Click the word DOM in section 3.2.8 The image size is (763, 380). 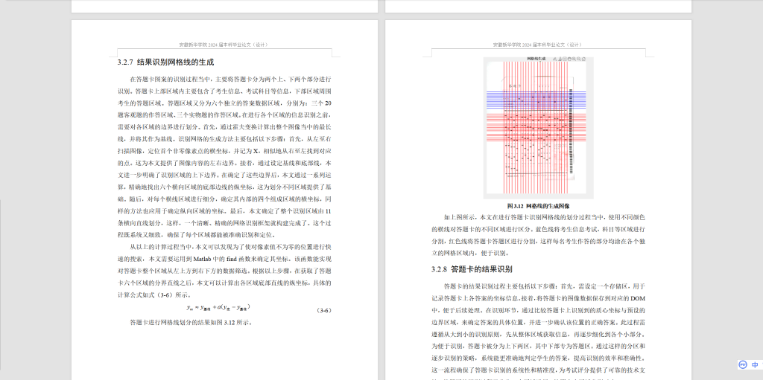tap(638, 298)
